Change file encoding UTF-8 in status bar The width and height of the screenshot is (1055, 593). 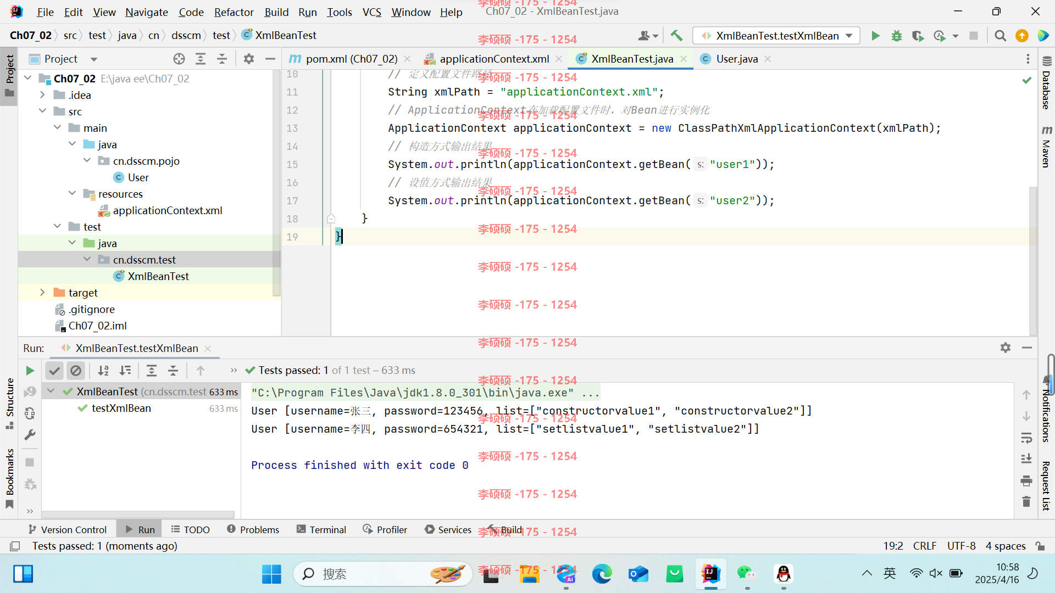pyautogui.click(x=962, y=546)
